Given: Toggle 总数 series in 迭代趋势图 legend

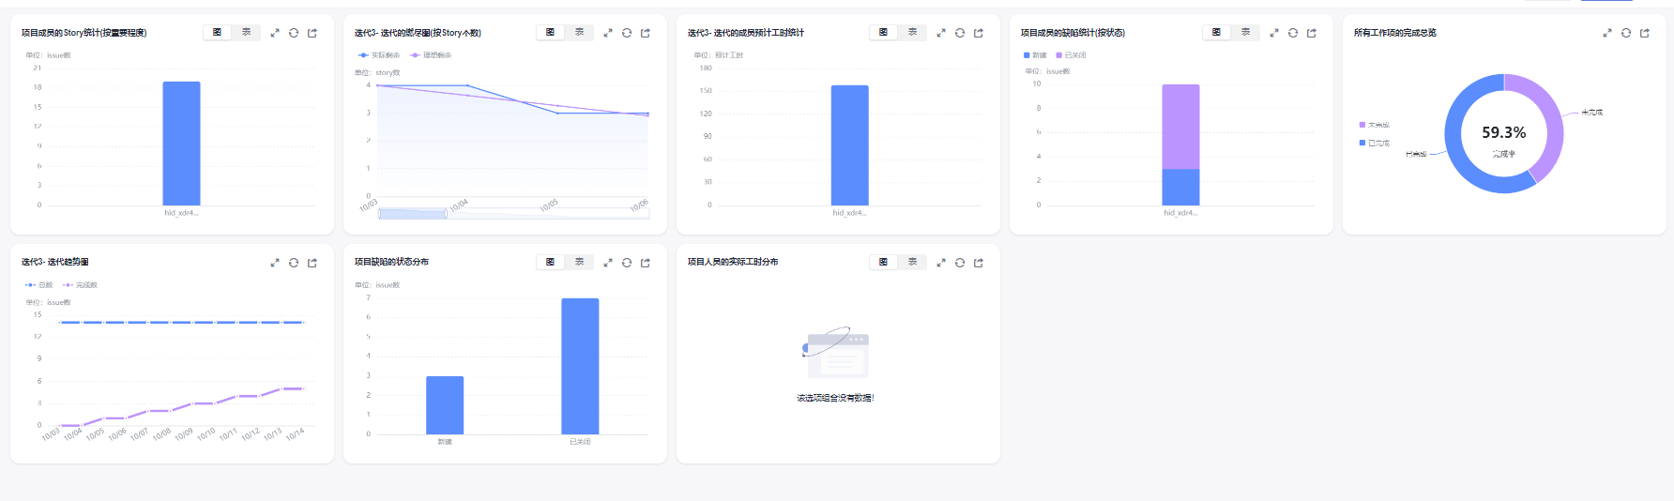Looking at the screenshot, I should 38,285.
